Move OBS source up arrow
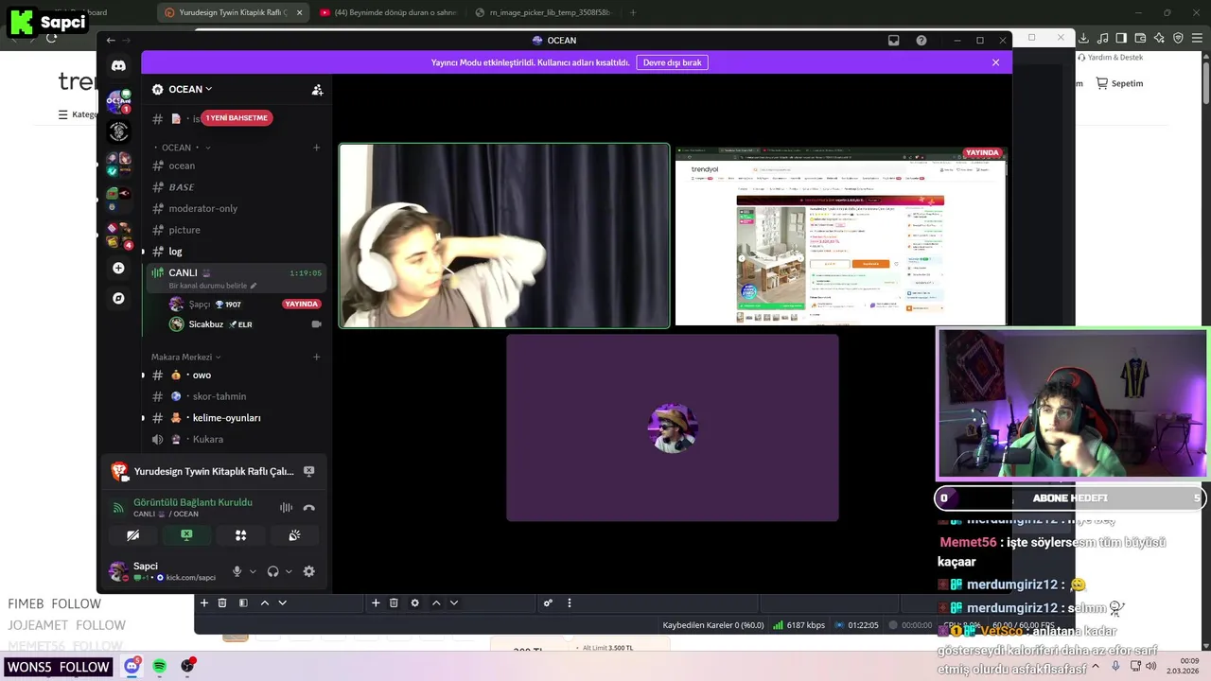 [x=436, y=602]
